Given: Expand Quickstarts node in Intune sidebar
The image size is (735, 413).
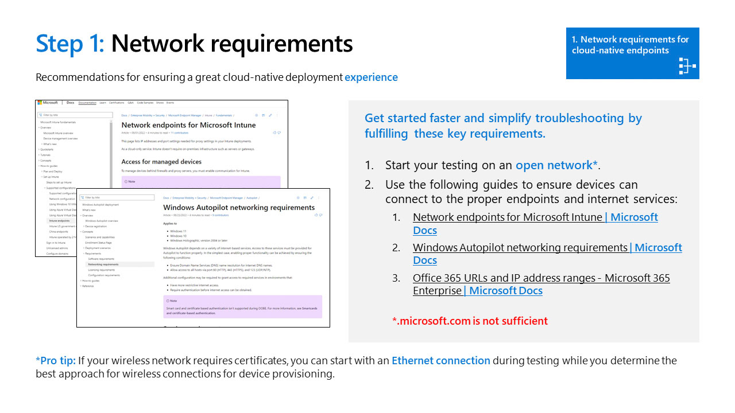Looking at the screenshot, I should point(45,150).
